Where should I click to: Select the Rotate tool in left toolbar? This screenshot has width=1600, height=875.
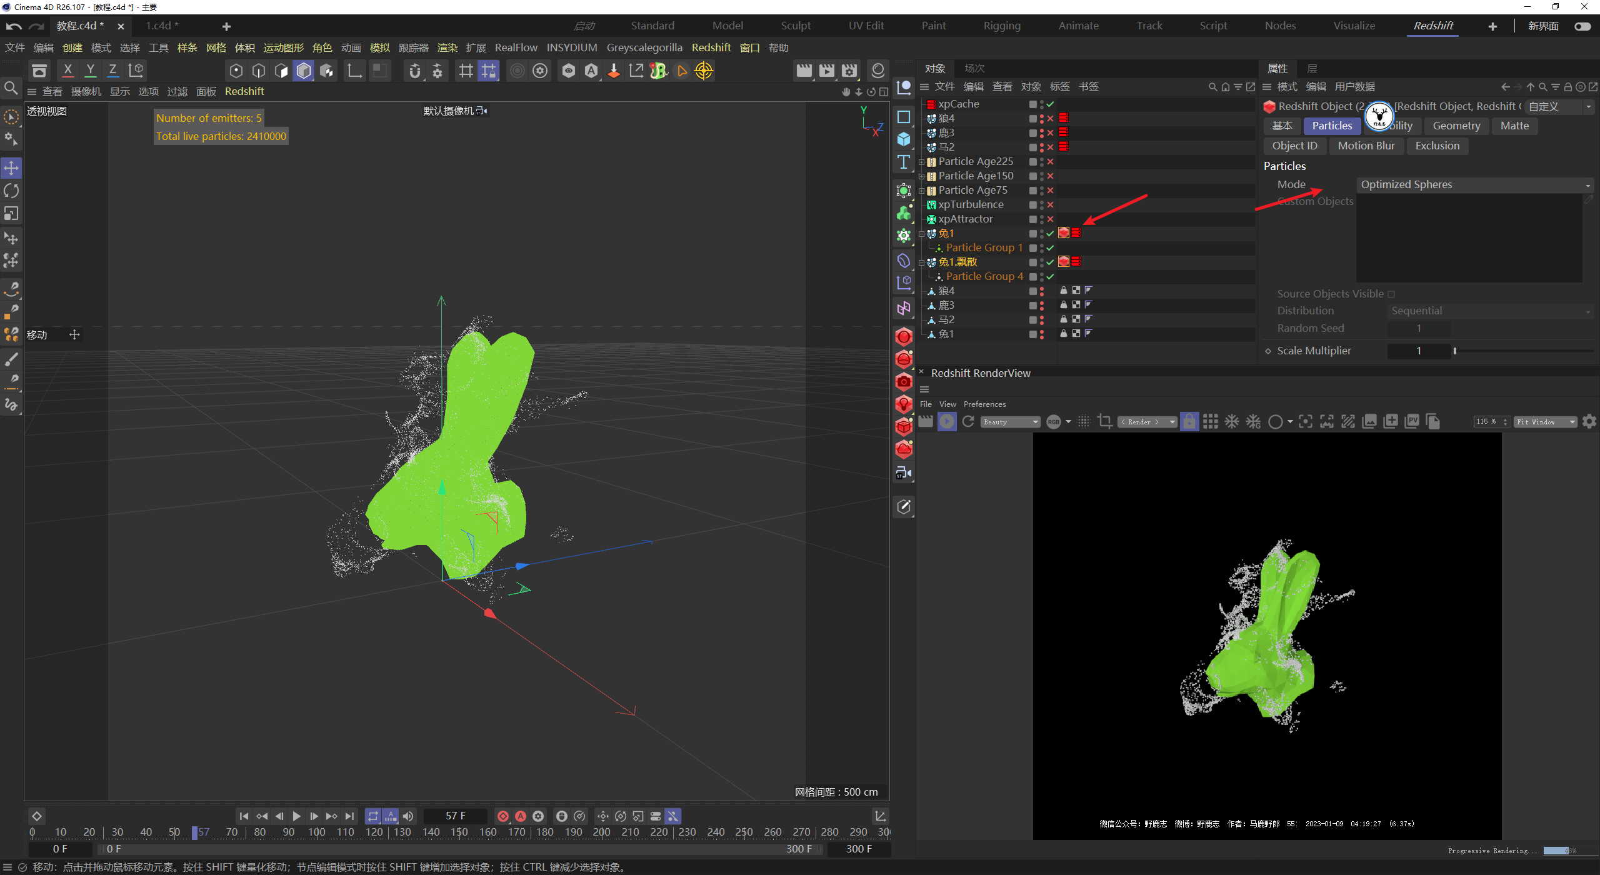(x=11, y=191)
